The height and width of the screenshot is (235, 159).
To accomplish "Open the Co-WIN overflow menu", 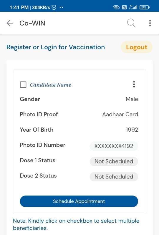I will (150, 23).
